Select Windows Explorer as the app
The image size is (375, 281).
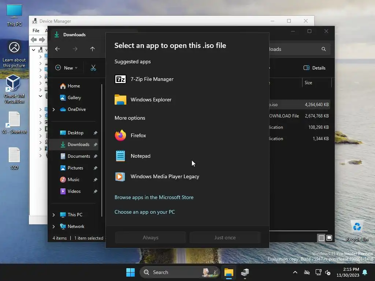pos(187,100)
